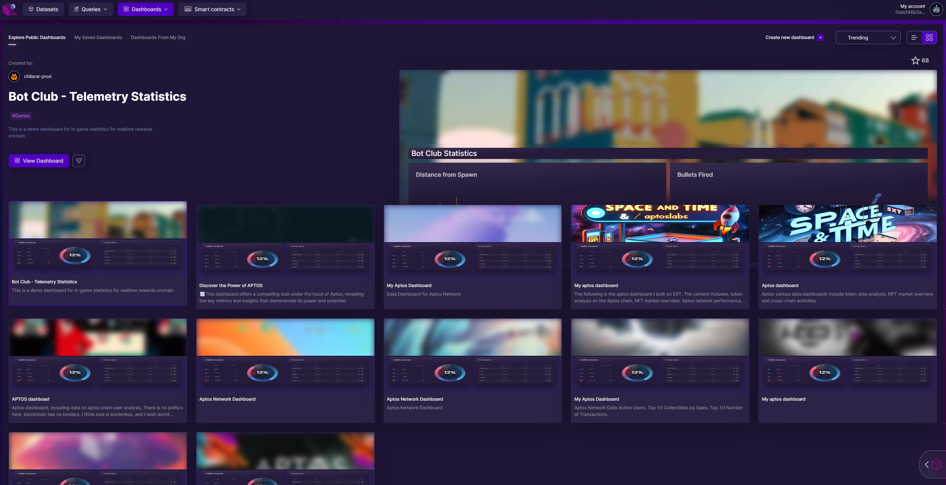Viewport: 946px width, 485px height.
Task: Click the View Dashboard button
Action: pos(39,161)
